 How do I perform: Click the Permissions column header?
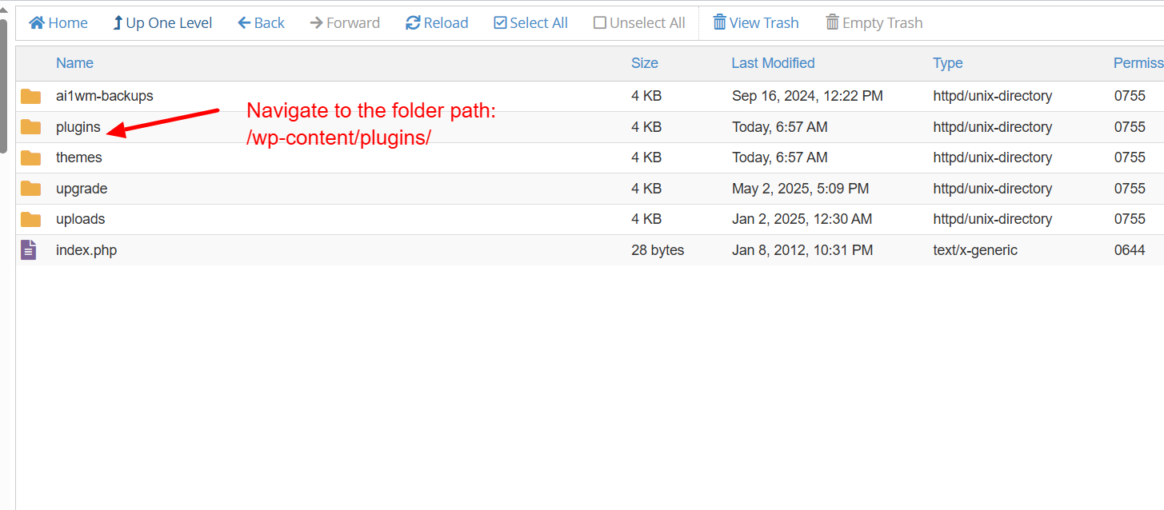1138,63
